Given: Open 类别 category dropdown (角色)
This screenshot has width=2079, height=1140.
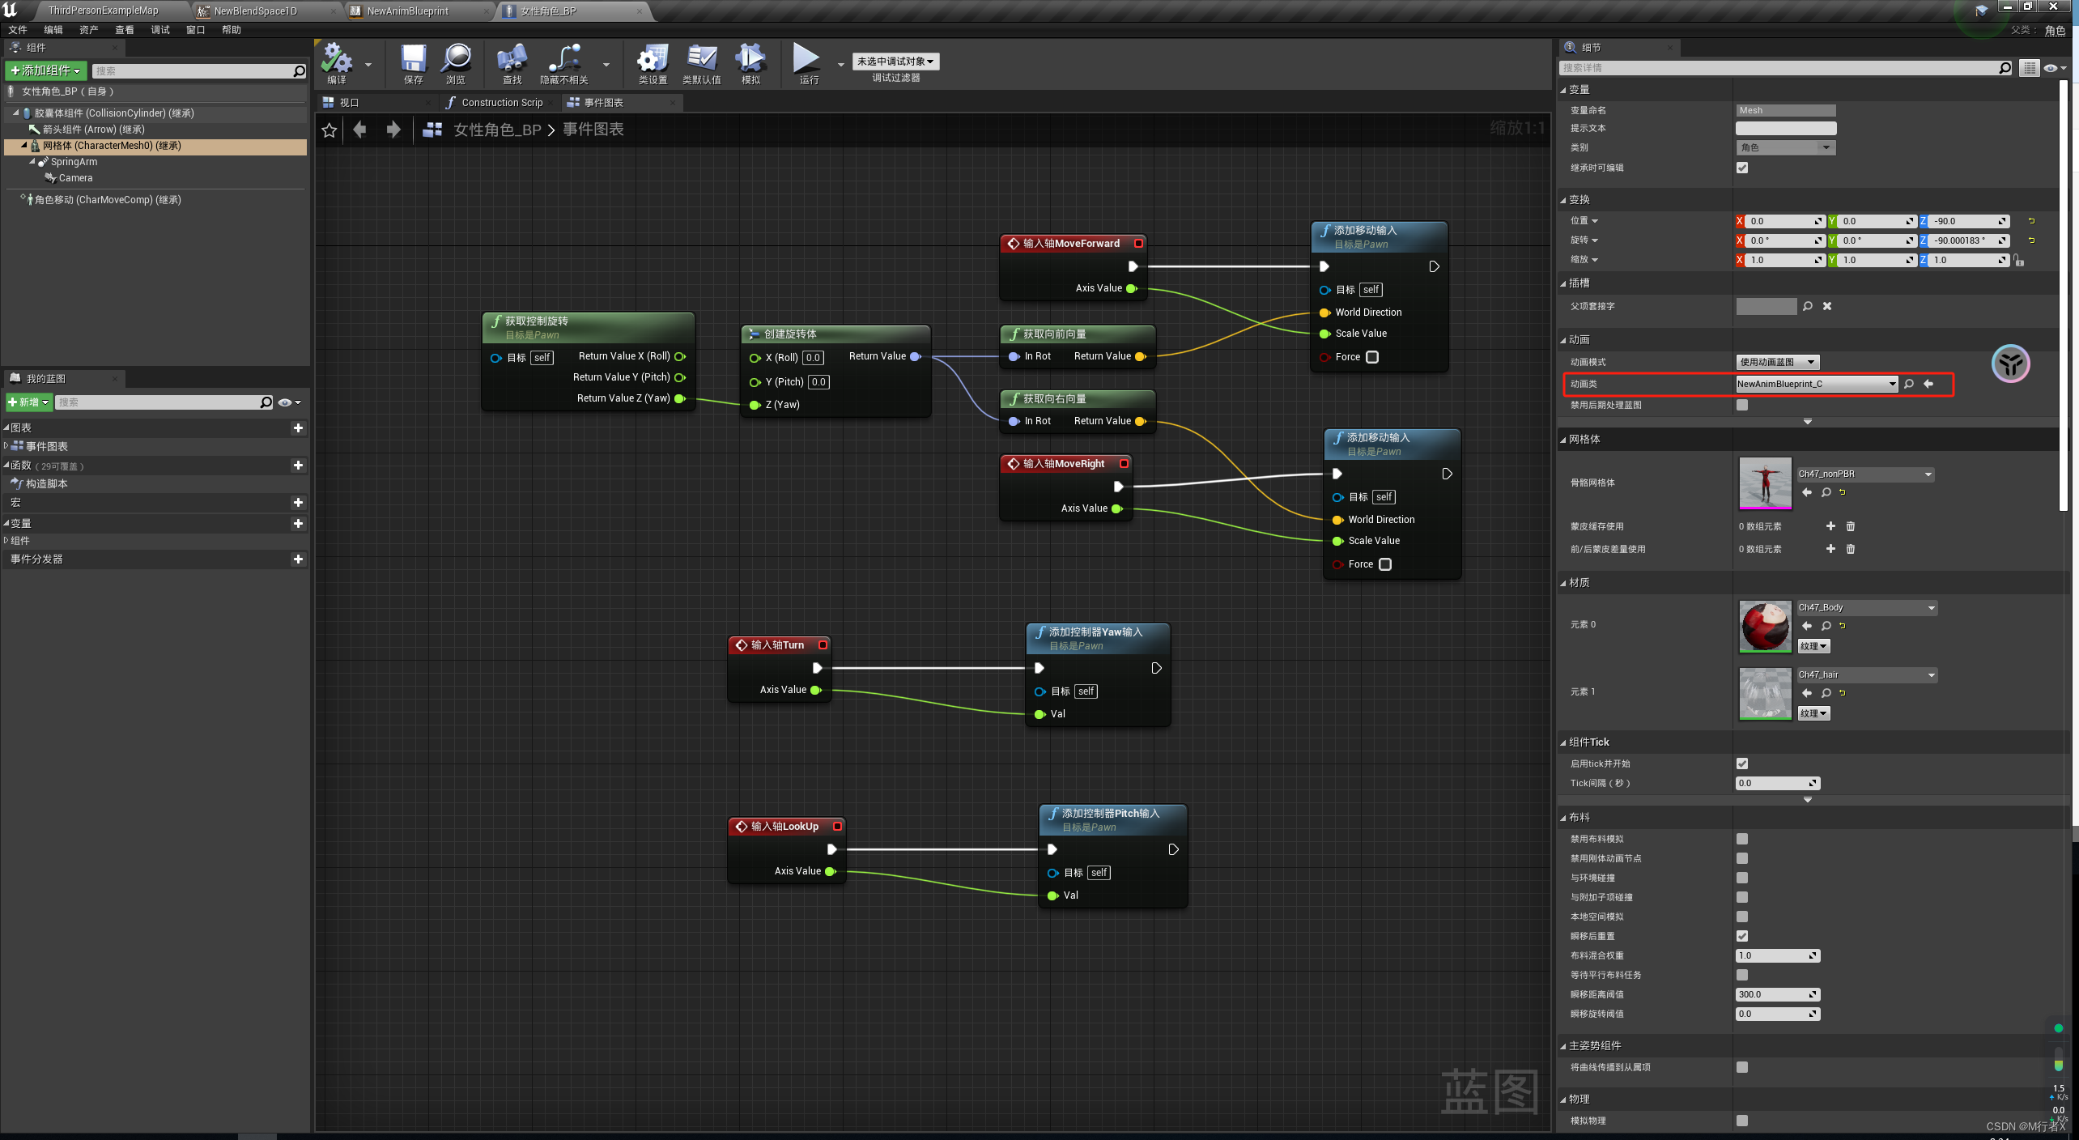Looking at the screenshot, I should coord(1786,147).
